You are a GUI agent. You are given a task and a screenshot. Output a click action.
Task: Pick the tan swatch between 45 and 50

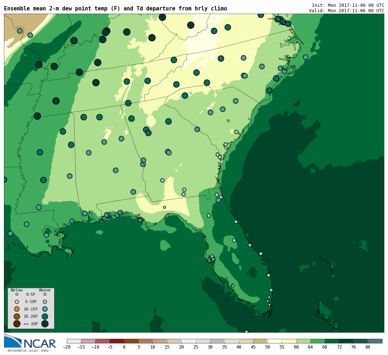[x=260, y=341]
